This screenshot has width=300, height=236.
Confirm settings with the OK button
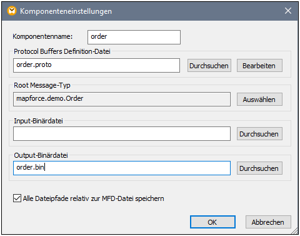212,222
